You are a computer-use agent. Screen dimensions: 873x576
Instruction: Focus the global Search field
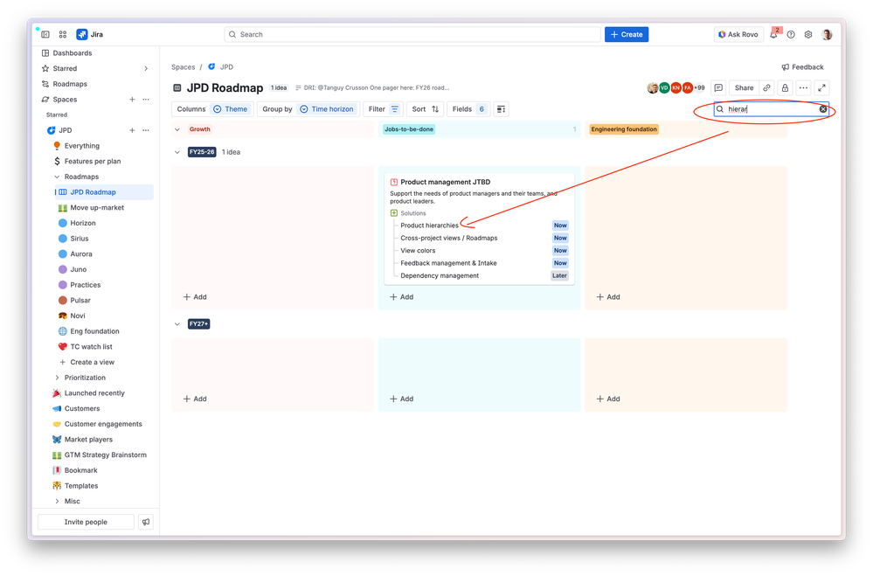412,35
